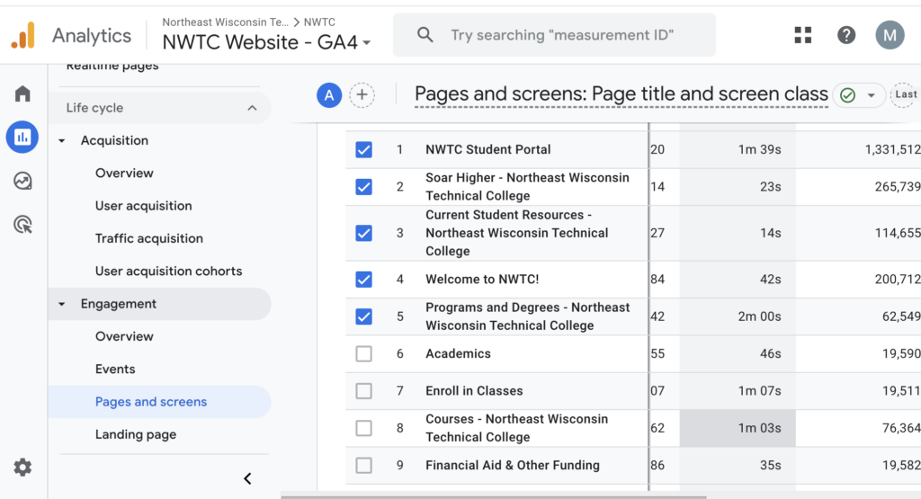Click Financial Aid & Other Funding title

(x=513, y=465)
